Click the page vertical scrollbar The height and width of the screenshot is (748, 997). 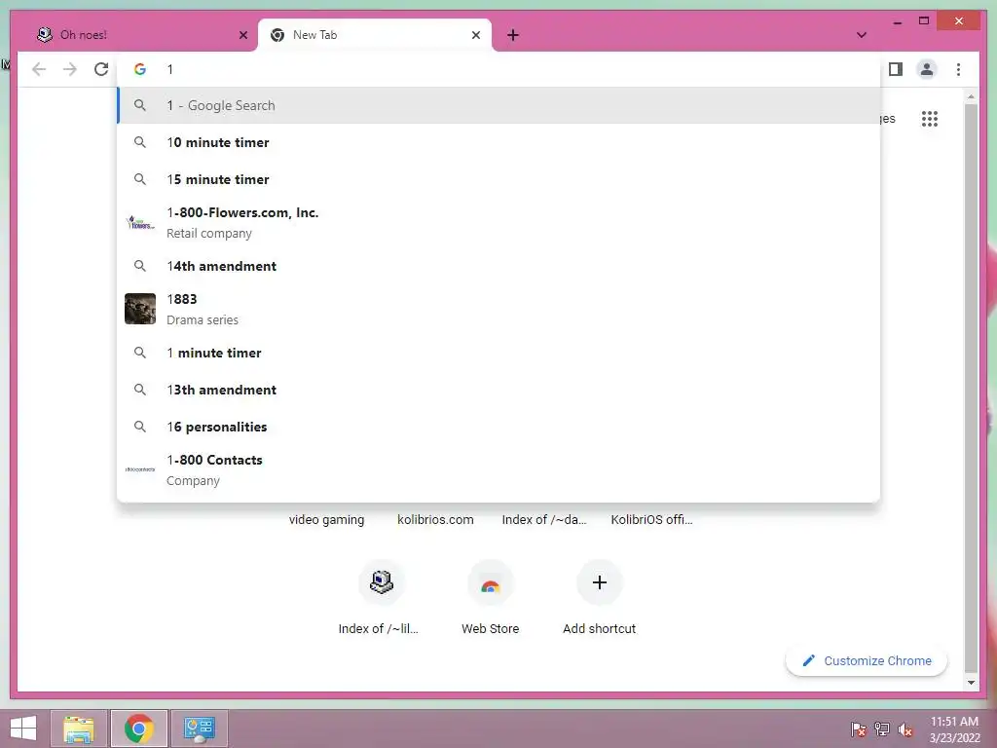click(x=971, y=387)
